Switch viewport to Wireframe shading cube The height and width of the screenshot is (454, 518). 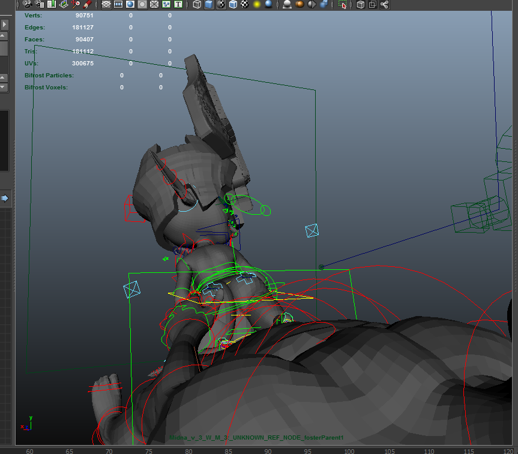(197, 4)
